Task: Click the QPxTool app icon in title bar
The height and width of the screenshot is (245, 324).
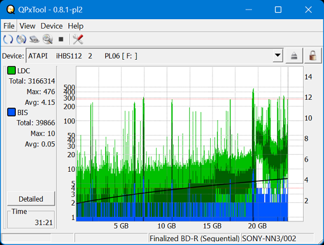Action: pyautogui.click(x=10, y=10)
